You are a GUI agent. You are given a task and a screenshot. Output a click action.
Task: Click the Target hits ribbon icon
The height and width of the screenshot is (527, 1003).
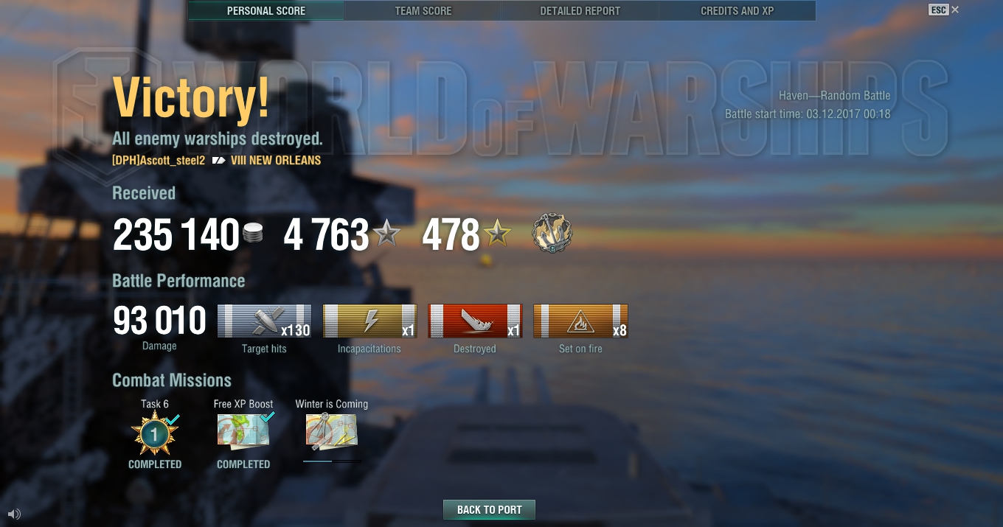click(264, 321)
